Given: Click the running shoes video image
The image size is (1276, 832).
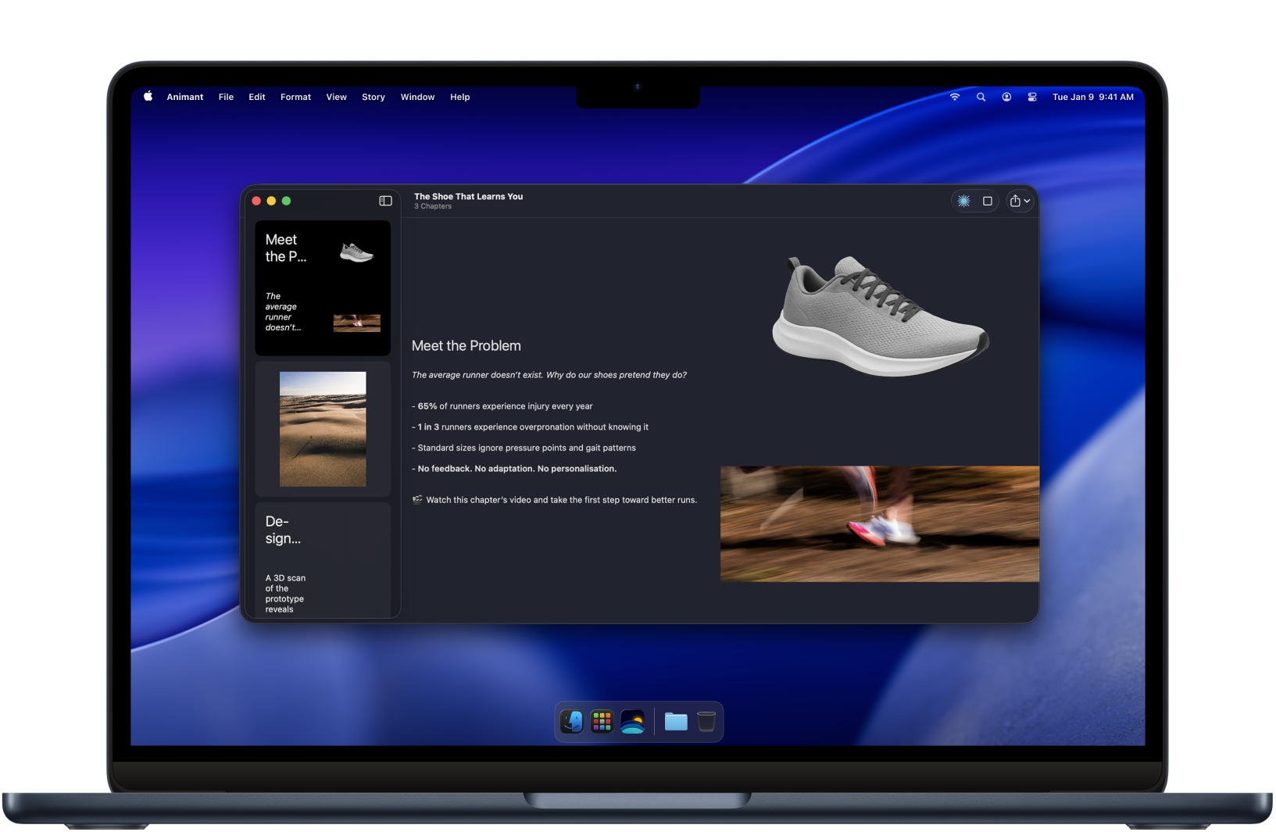Looking at the screenshot, I should (x=879, y=523).
